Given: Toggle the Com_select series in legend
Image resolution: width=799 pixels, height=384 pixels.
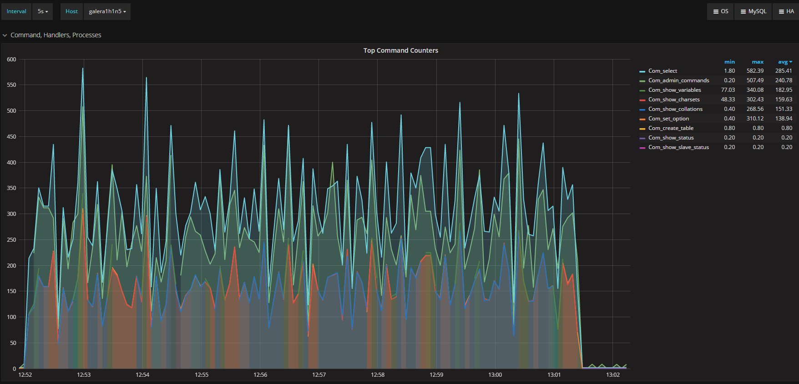Looking at the screenshot, I should pyautogui.click(x=662, y=71).
